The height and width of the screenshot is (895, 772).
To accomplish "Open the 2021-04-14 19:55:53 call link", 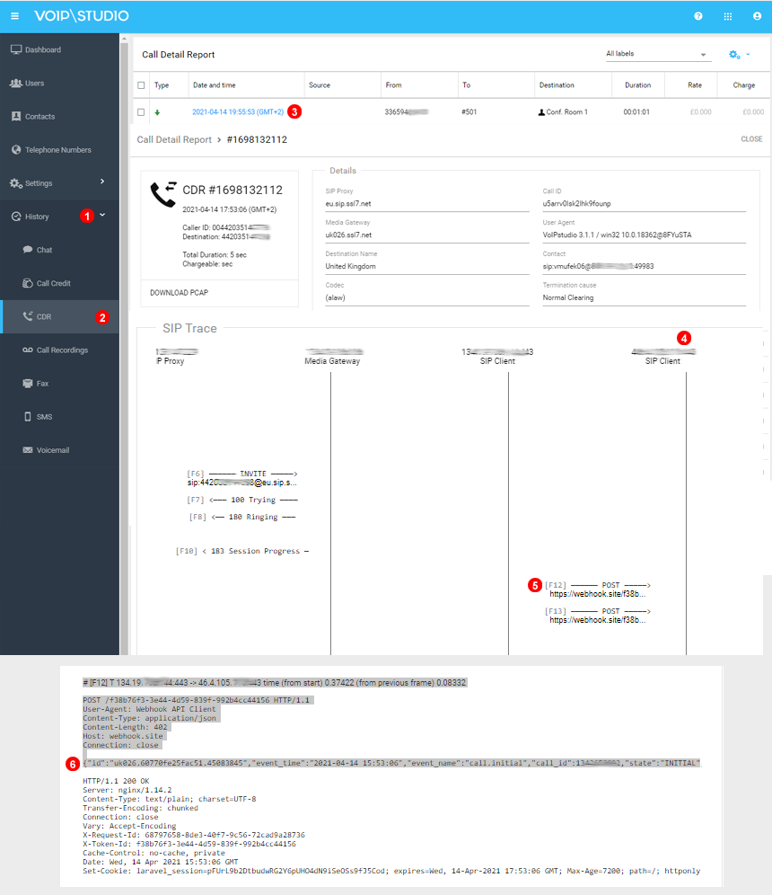I will point(238,112).
